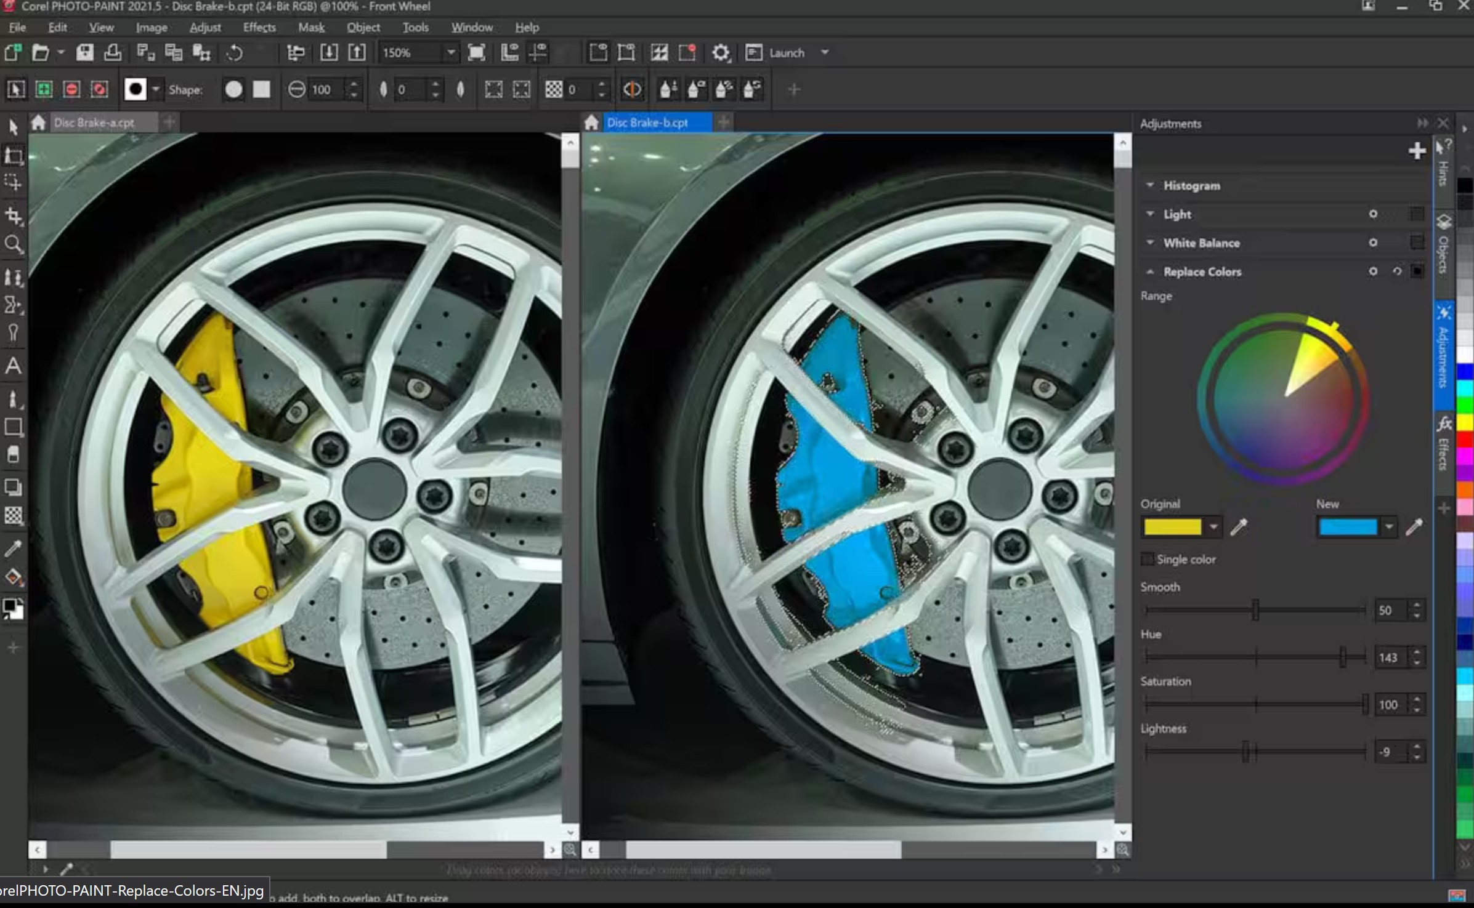Click the New blue color swatch

pyautogui.click(x=1348, y=527)
